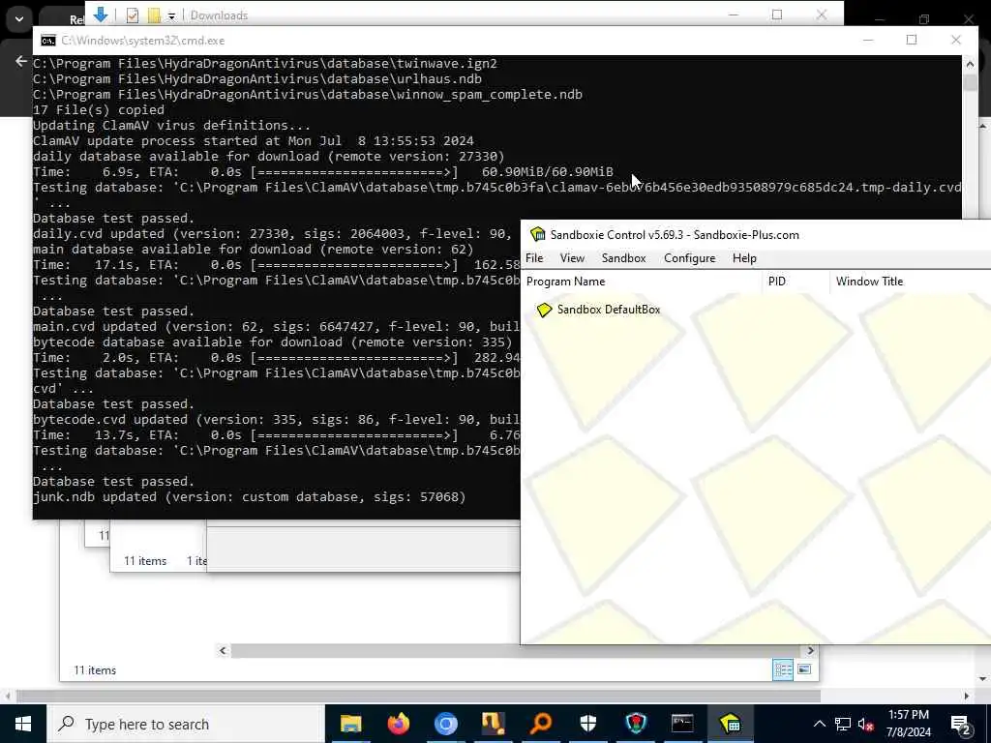Click the chevron dropdown in the dark window
The width and height of the screenshot is (991, 743).
[19, 19]
